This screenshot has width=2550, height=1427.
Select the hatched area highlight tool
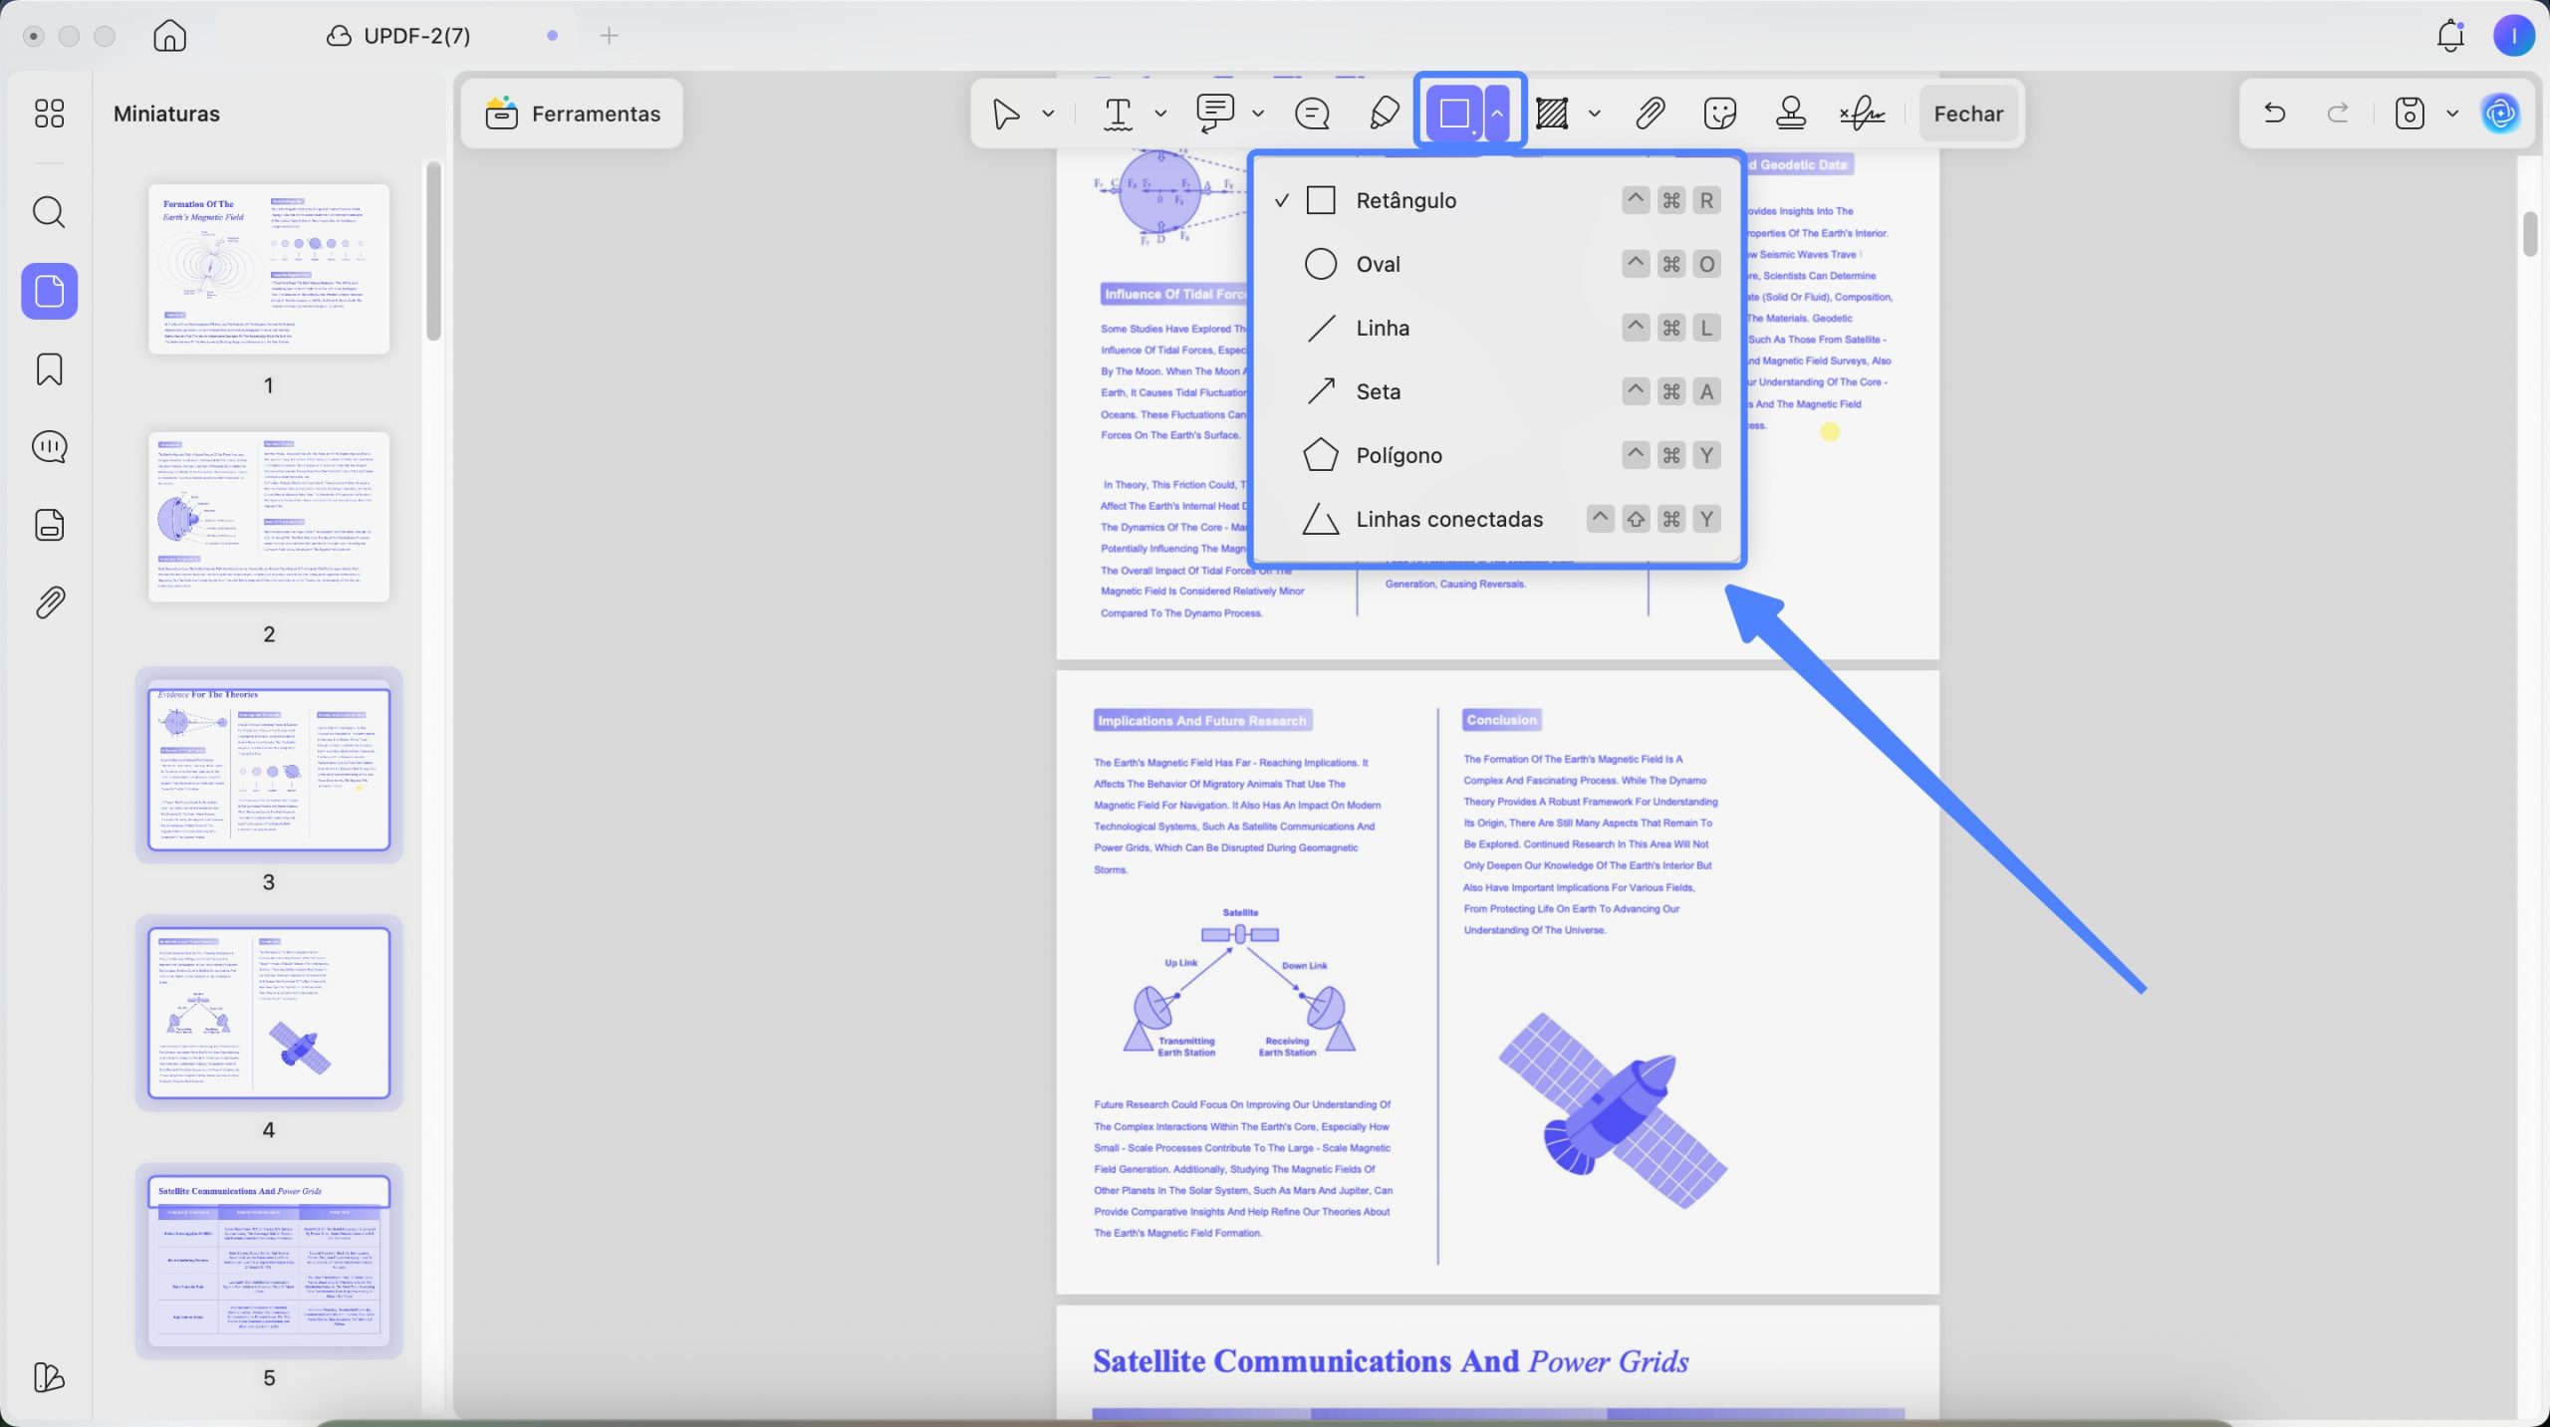(x=1552, y=114)
